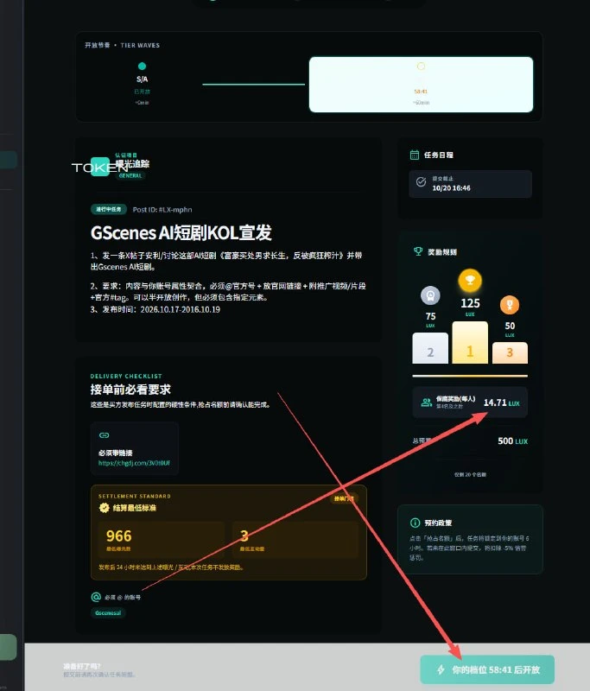Click the 14.71 LUX reward value
The image size is (590, 691).
click(501, 403)
